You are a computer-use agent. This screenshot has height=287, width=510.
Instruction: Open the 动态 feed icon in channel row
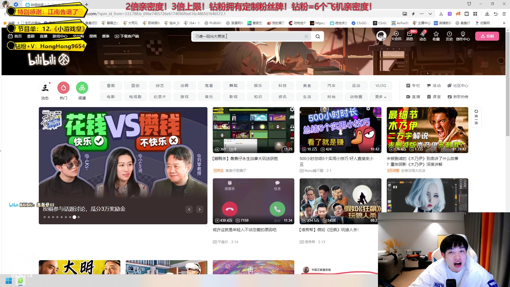coord(45,88)
